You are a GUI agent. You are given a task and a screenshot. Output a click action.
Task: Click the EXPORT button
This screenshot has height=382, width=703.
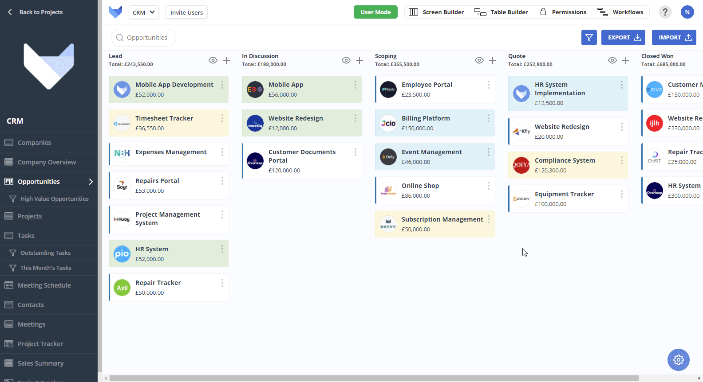pos(623,38)
